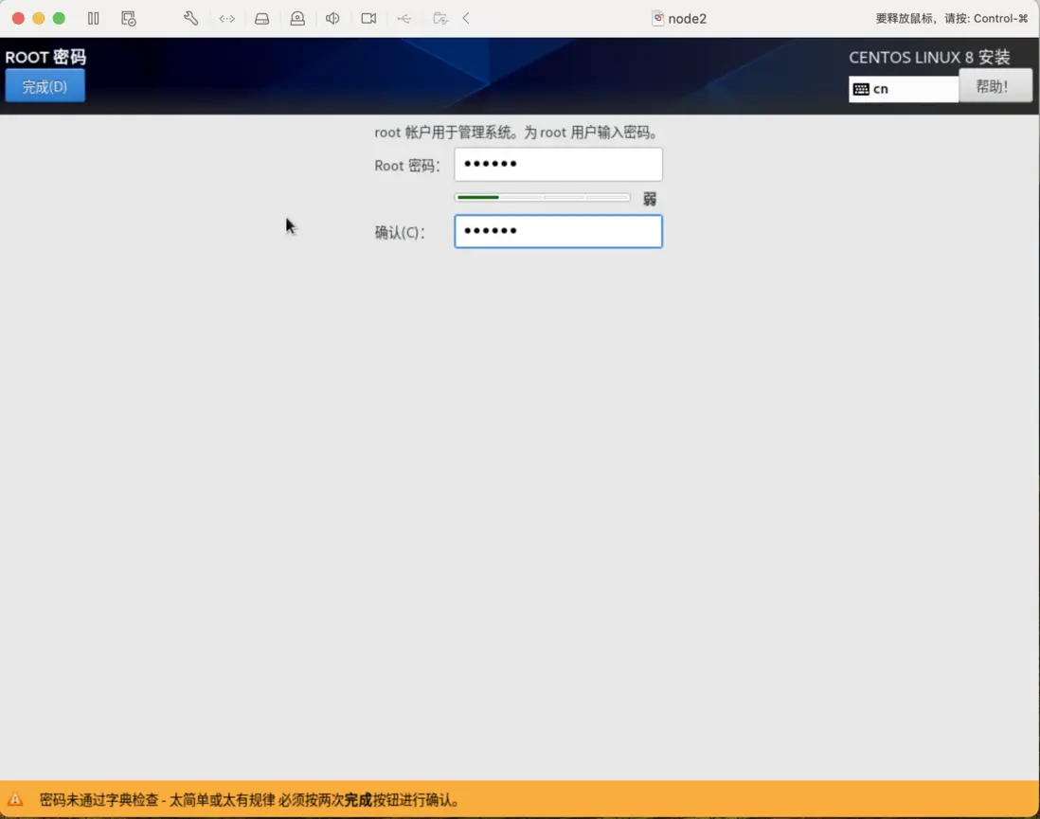Click the camera device icon
This screenshot has width=1040, height=819.
368,19
